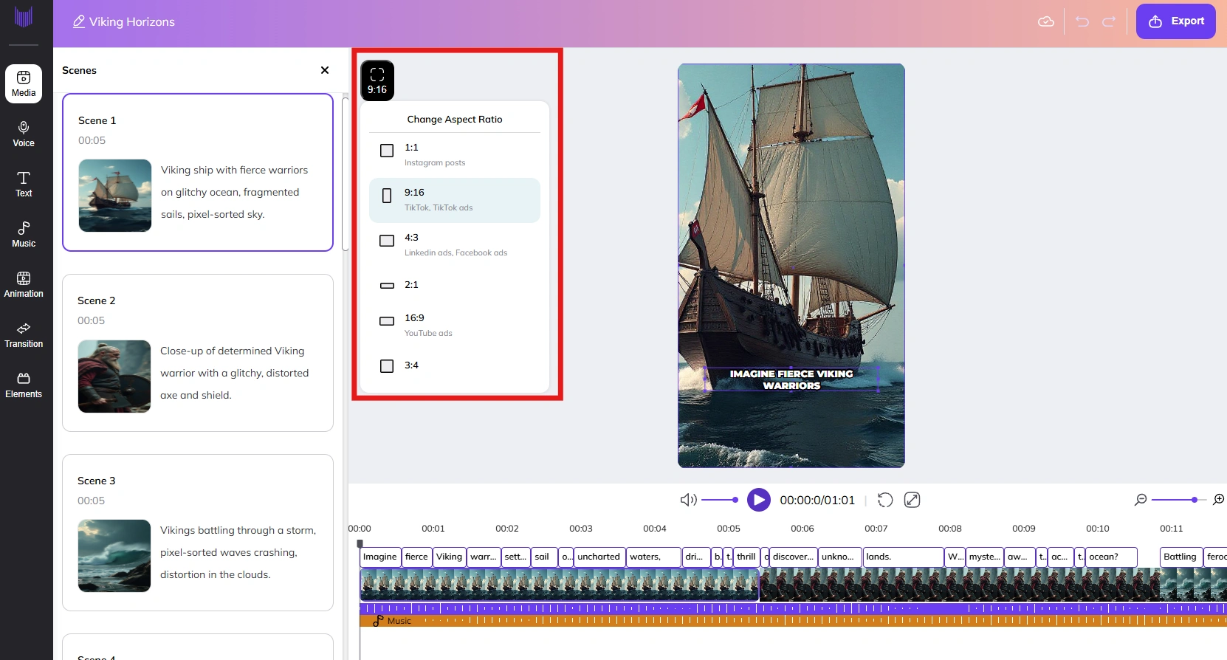This screenshot has width=1227, height=660.
Task: Select the 'Battling' caption word
Action: tap(1180, 557)
